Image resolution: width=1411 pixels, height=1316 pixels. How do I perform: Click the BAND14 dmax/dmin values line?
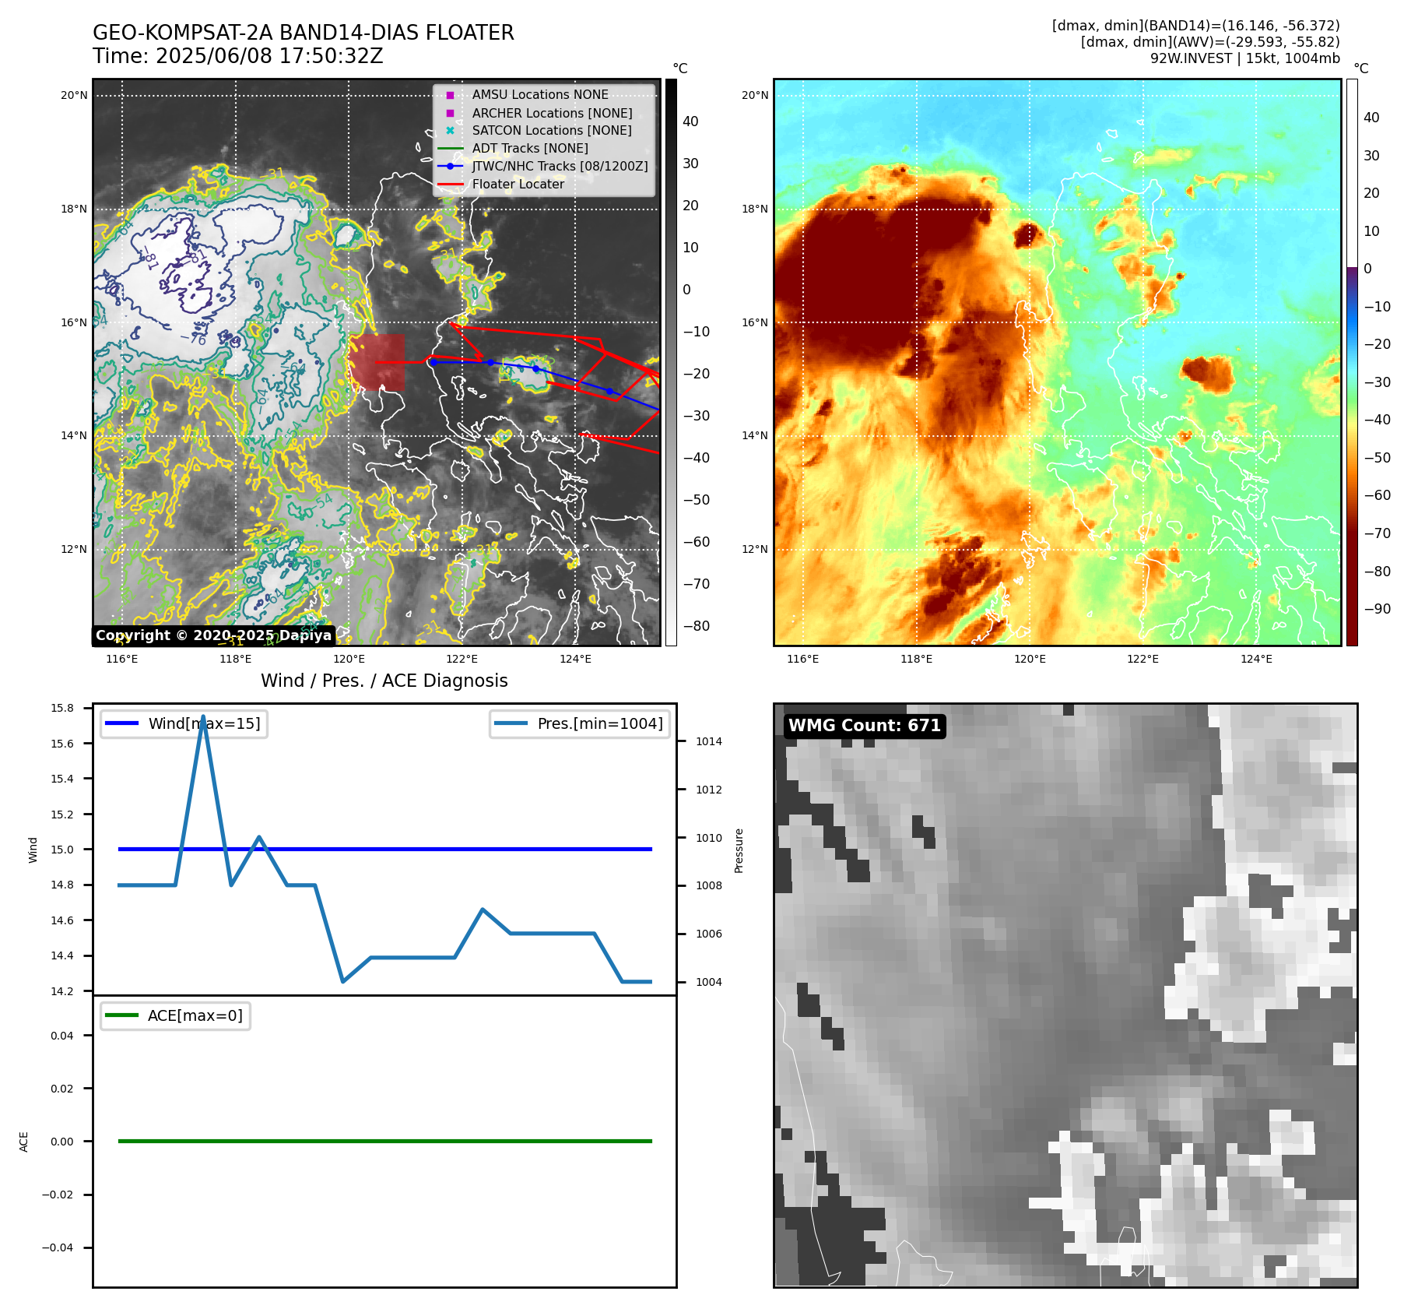1196,26
